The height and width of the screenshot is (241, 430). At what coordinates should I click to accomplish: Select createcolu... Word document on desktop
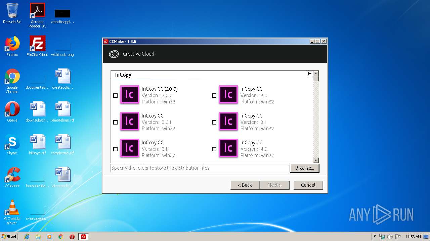62,79
